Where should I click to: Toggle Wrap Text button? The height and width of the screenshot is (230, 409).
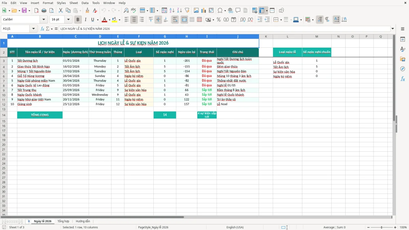point(175,20)
